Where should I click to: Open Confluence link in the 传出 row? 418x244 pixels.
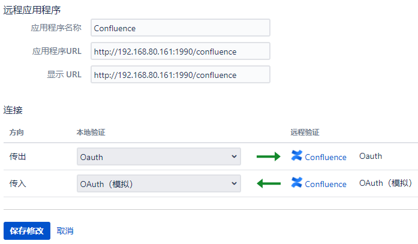click(x=326, y=157)
